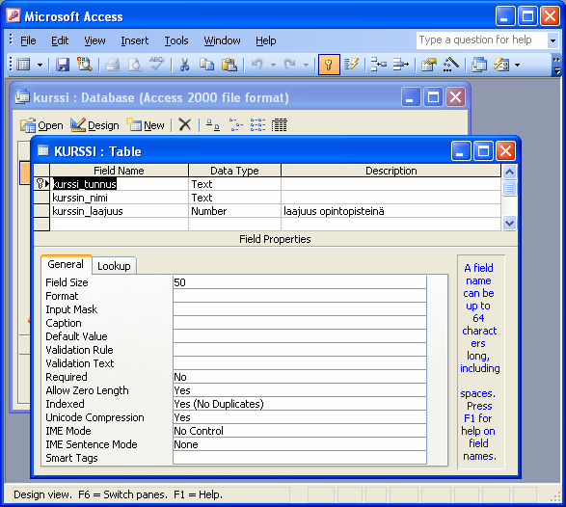
Task: Open the Help menu
Action: click(x=266, y=40)
